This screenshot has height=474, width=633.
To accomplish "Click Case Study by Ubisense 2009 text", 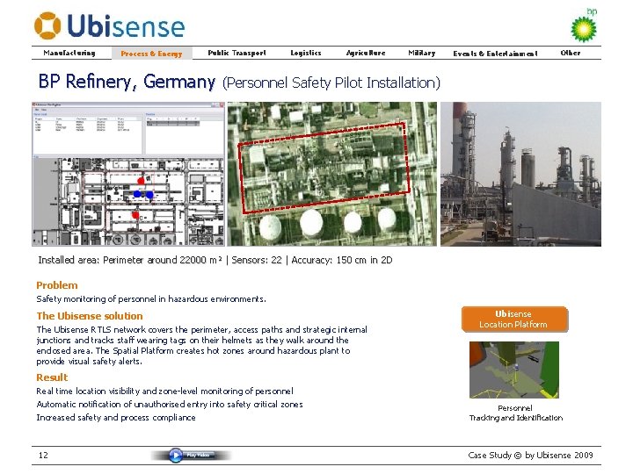I will 530,455.
